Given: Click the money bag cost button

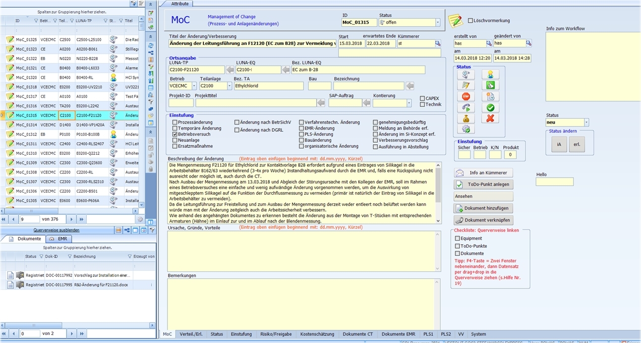Looking at the screenshot, I should click(x=465, y=119).
